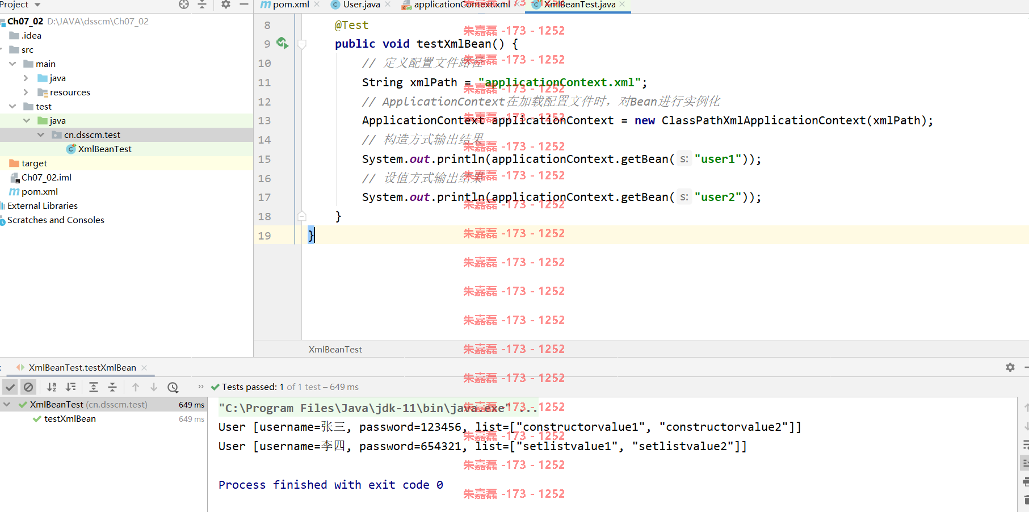The height and width of the screenshot is (512, 1029).
Task: Click fold end marker on line 18
Action: pos(302,216)
